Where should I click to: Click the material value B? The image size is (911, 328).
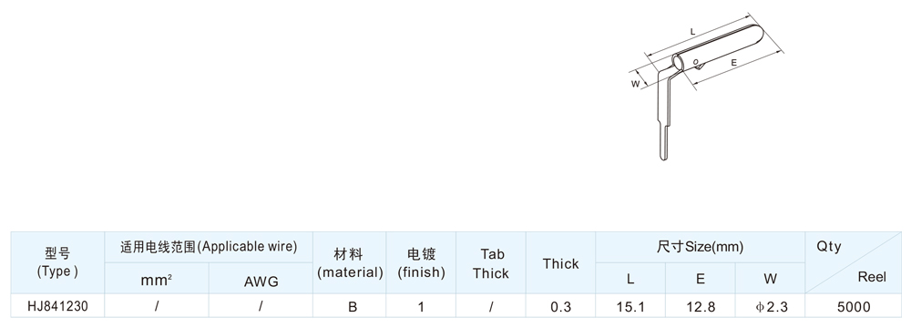pyautogui.click(x=352, y=306)
